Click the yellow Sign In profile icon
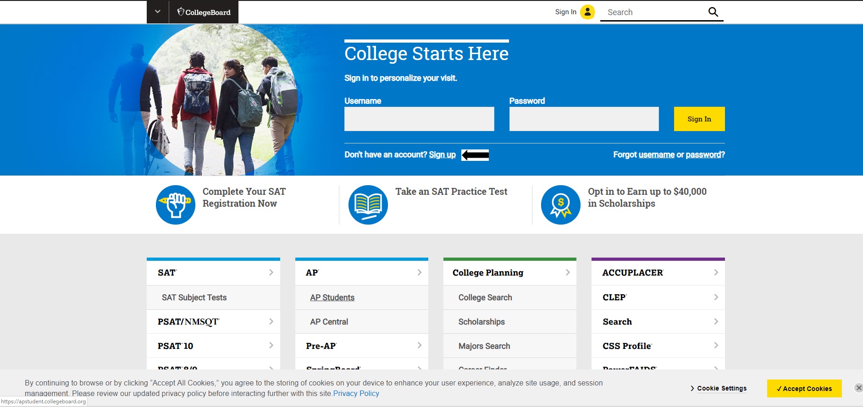863x407 pixels. (587, 12)
